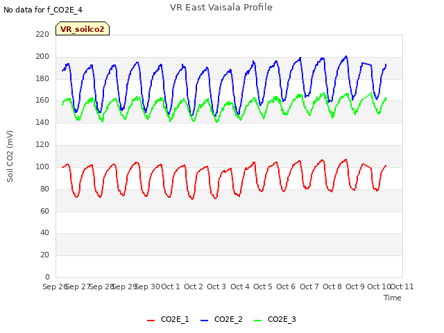Click the 200 y-axis tick label
The image size is (444, 333).
pyautogui.click(x=42, y=57)
